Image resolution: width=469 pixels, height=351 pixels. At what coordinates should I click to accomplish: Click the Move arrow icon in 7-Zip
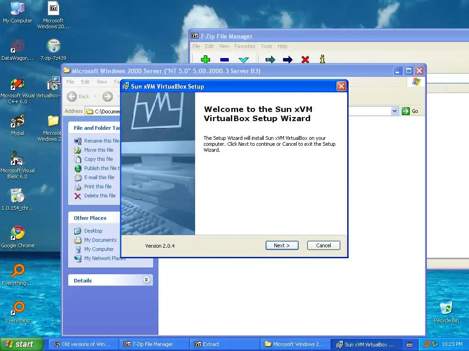[x=288, y=60]
